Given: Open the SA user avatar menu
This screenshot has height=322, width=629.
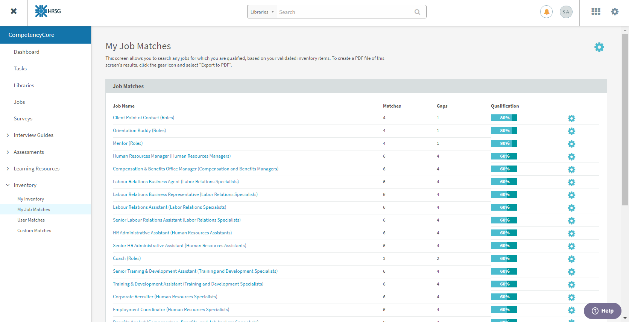Looking at the screenshot, I should click(566, 12).
